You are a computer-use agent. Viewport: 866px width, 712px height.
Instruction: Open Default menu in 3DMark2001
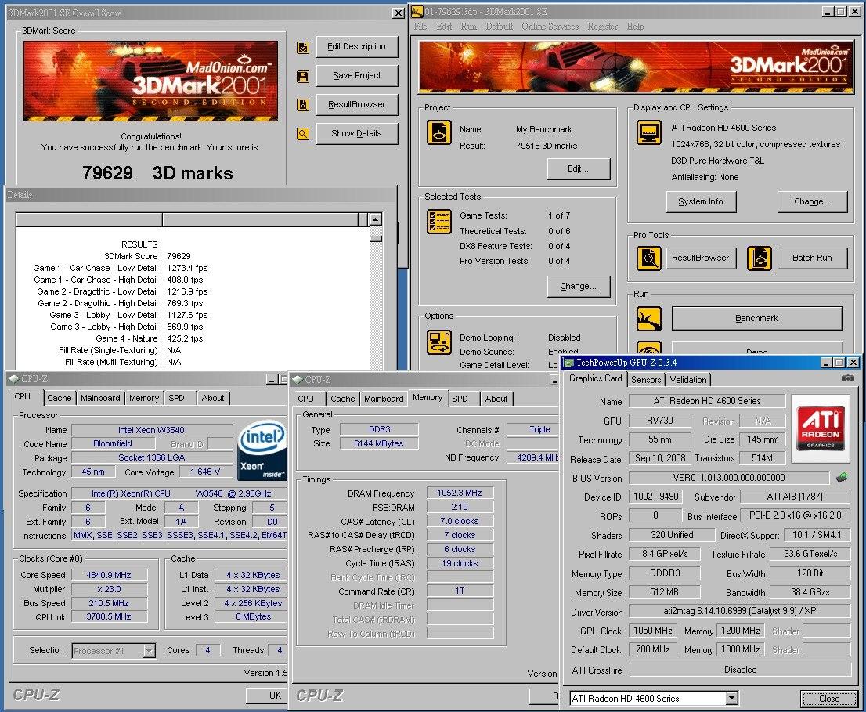(x=500, y=27)
